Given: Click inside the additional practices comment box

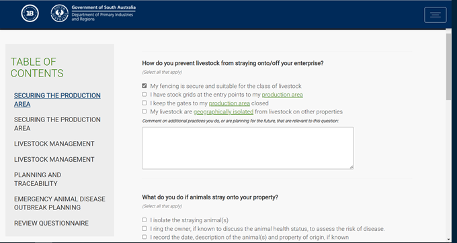Looking at the screenshot, I should [248, 148].
